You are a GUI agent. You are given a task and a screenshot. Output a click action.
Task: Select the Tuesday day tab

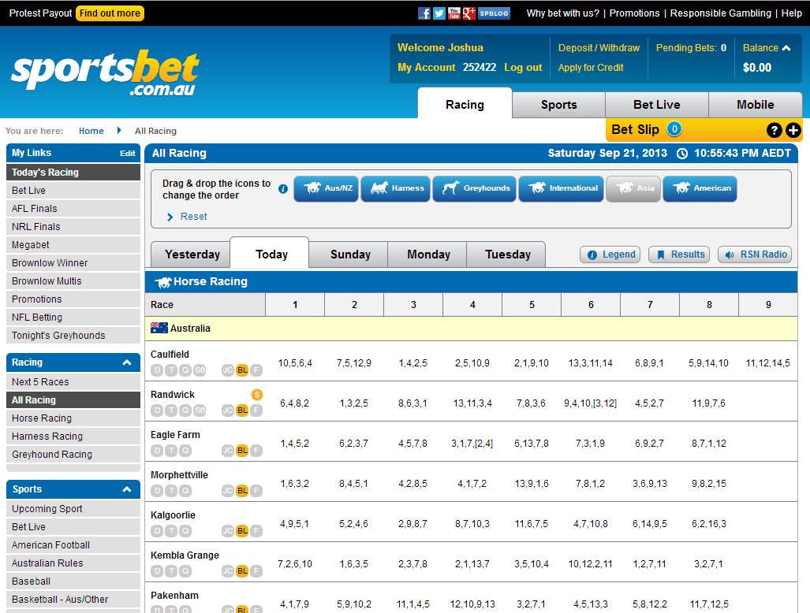coord(507,254)
